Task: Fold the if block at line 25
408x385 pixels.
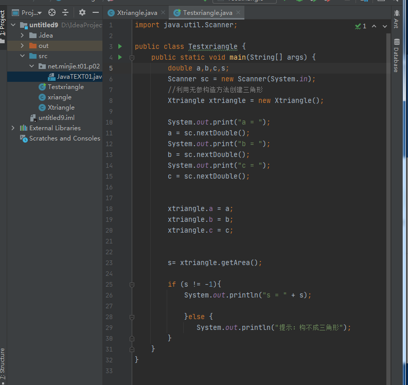Action: 132,285
